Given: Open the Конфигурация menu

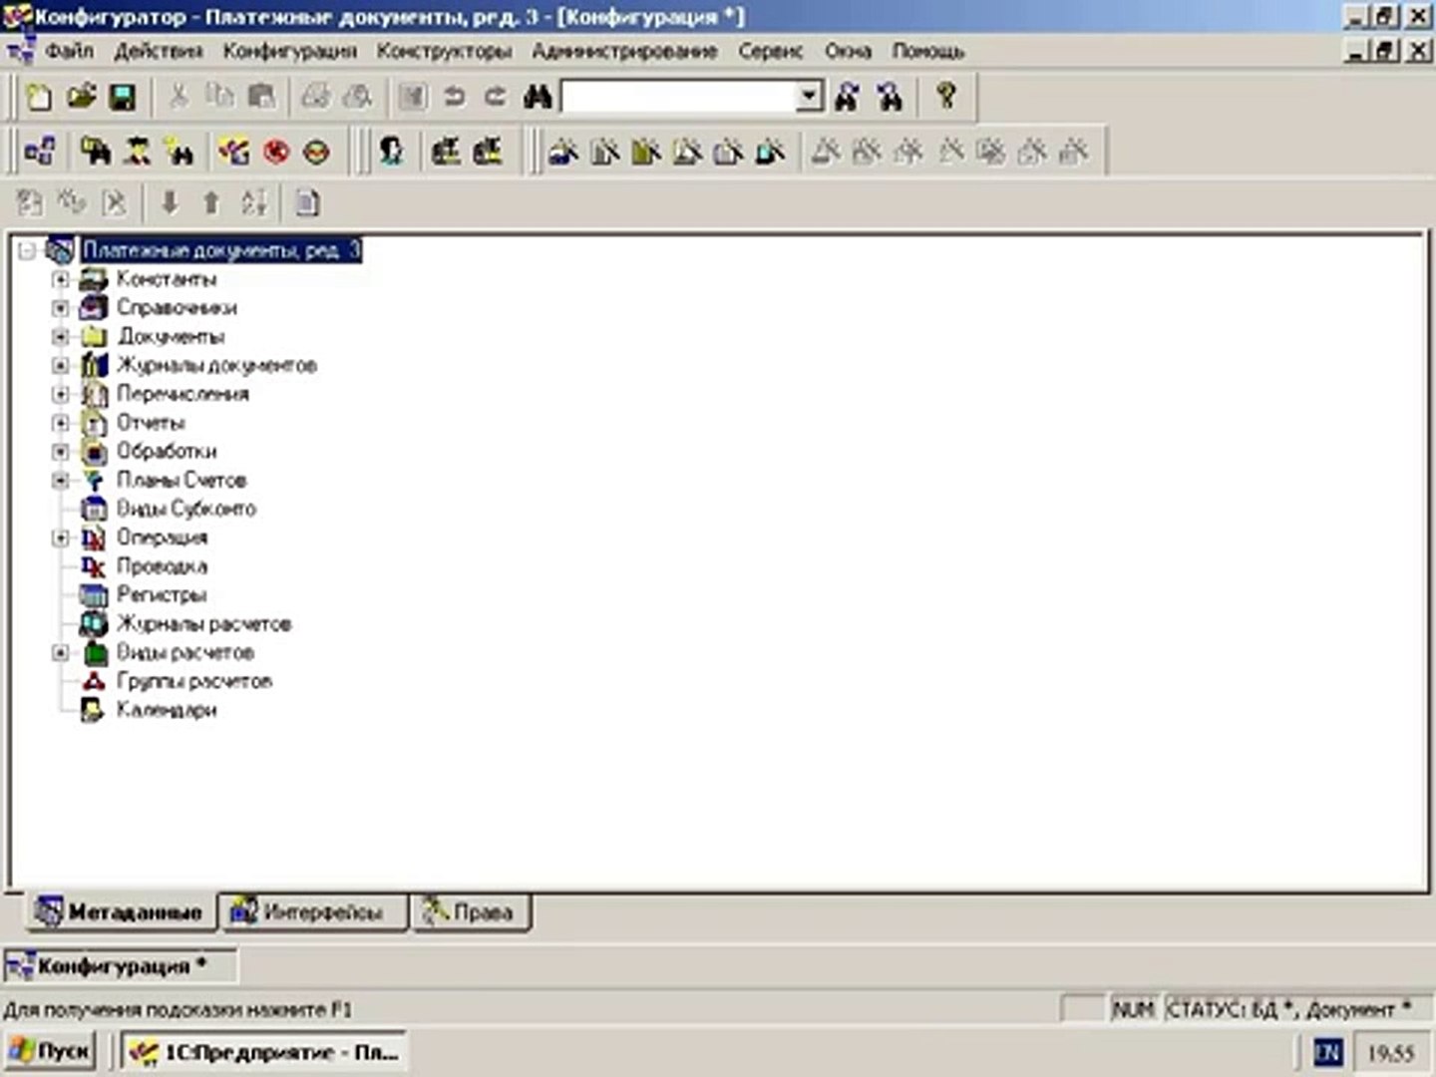Looking at the screenshot, I should pos(290,51).
